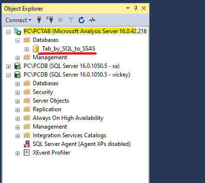Click the Databases folder icon under vickey server
This screenshot has height=183, width=205.
pyautogui.click(x=27, y=83)
